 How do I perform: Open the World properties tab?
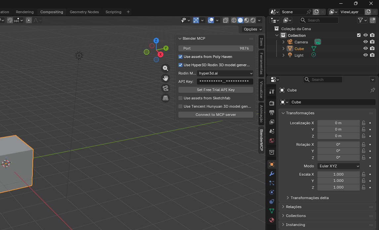point(272,141)
